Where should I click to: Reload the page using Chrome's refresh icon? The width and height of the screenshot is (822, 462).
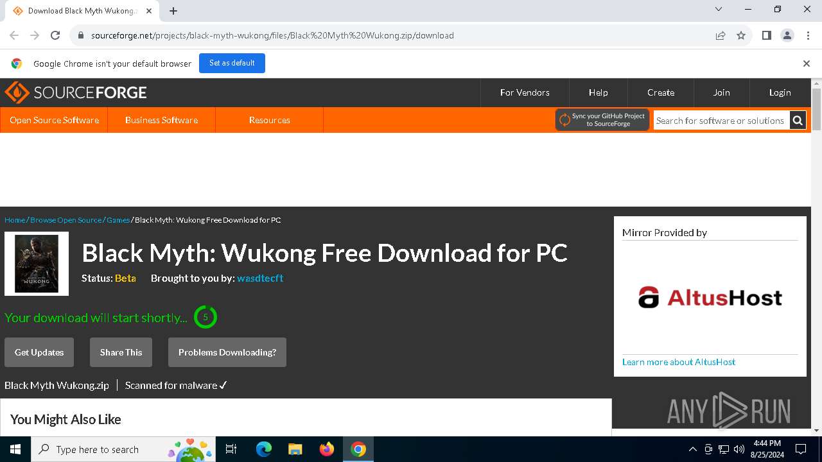click(x=55, y=35)
